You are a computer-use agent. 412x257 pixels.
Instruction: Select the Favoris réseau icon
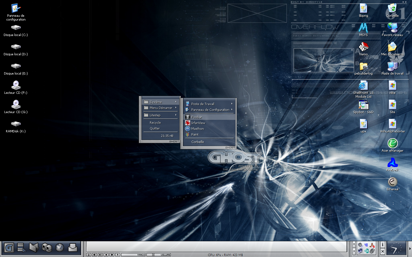392,30
